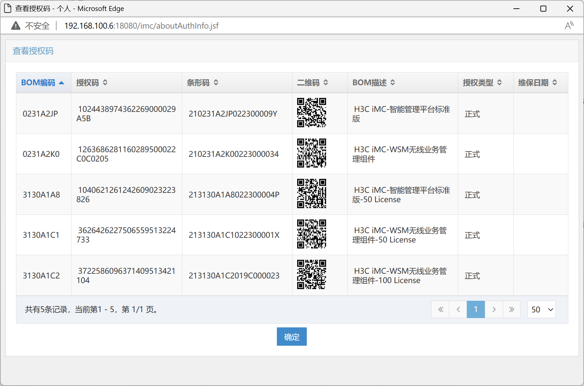Click auth code ending C0C0205
Screen dimensions: 584x386
pyautogui.click(x=126, y=154)
